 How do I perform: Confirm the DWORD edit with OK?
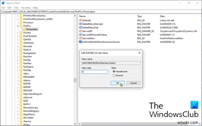click(x=117, y=83)
